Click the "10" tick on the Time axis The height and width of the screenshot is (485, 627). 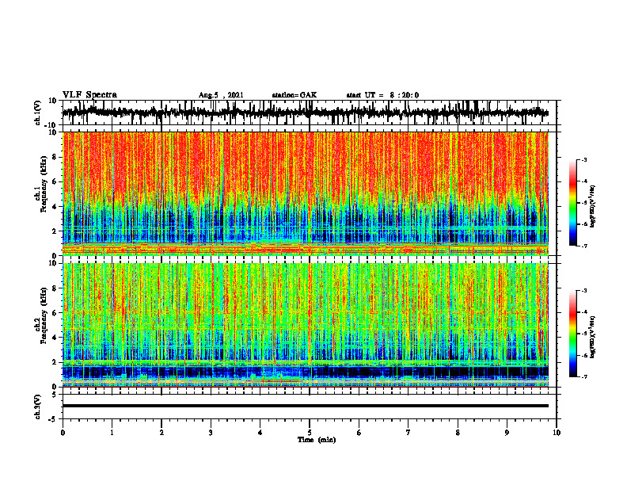point(557,433)
